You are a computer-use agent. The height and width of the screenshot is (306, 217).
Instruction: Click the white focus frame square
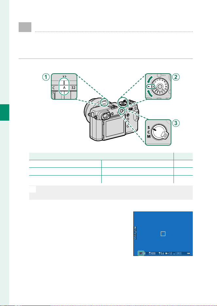point(163,234)
